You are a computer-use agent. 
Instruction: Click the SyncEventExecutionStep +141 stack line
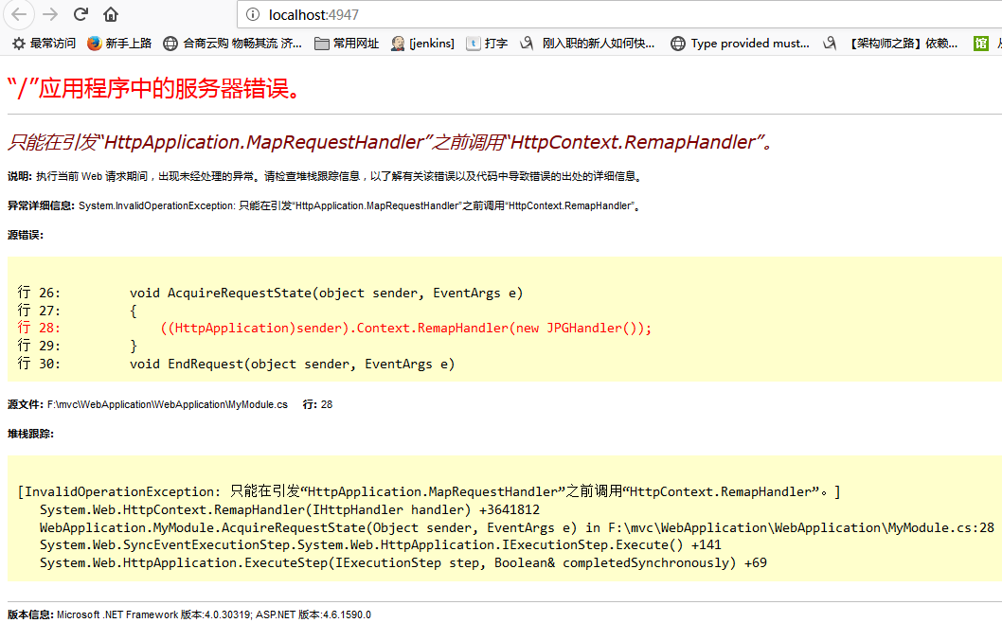tap(380, 545)
